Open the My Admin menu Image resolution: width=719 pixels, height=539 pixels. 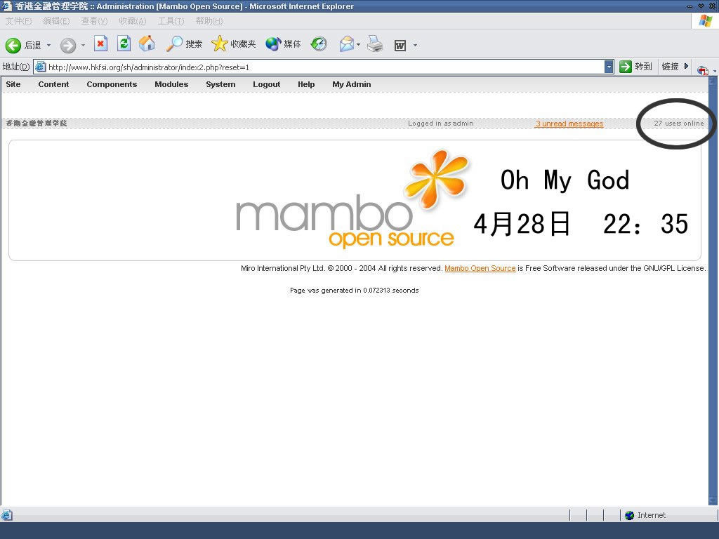tap(352, 84)
